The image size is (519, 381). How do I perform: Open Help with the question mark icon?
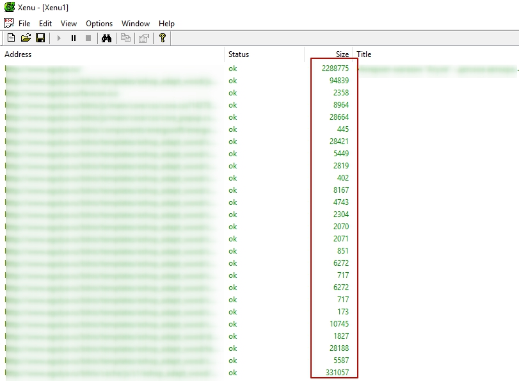pos(162,38)
